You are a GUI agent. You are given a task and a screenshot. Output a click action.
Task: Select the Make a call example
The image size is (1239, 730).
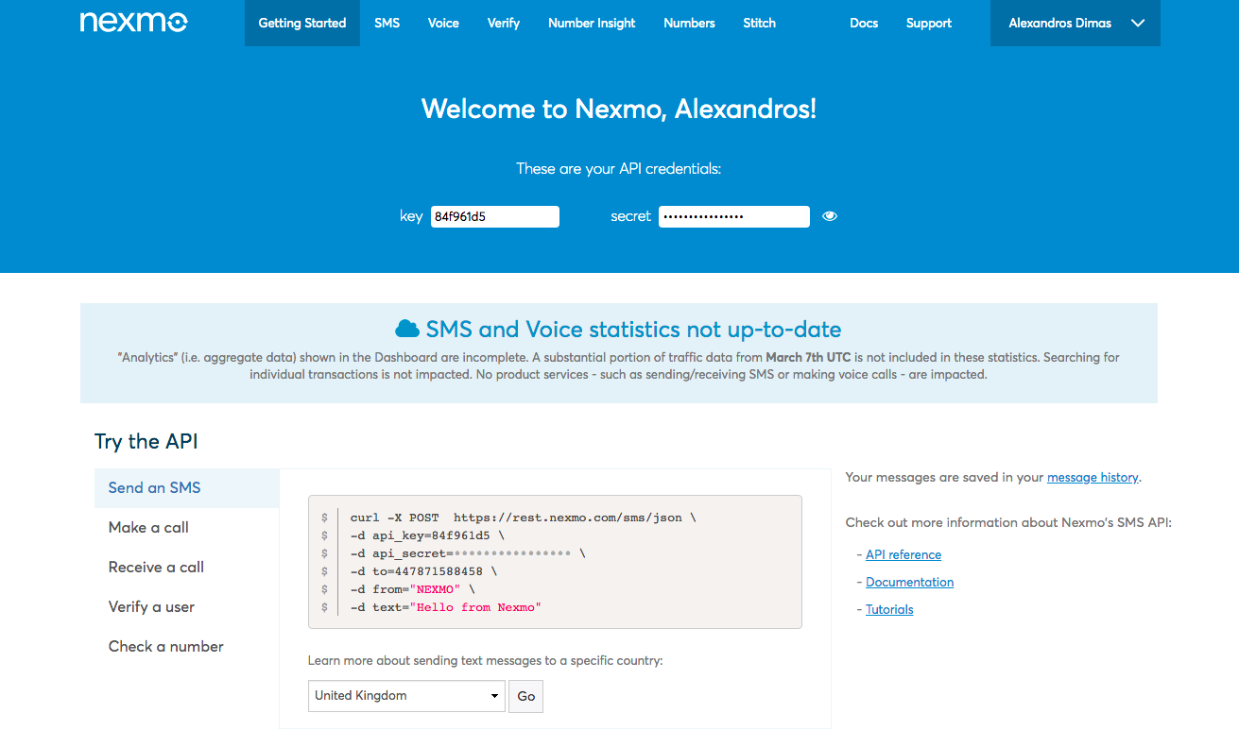[x=148, y=528]
